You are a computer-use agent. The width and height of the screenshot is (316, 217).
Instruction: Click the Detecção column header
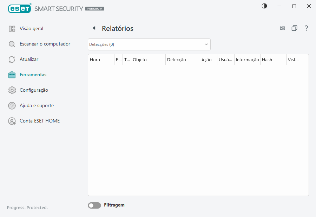[x=176, y=59]
